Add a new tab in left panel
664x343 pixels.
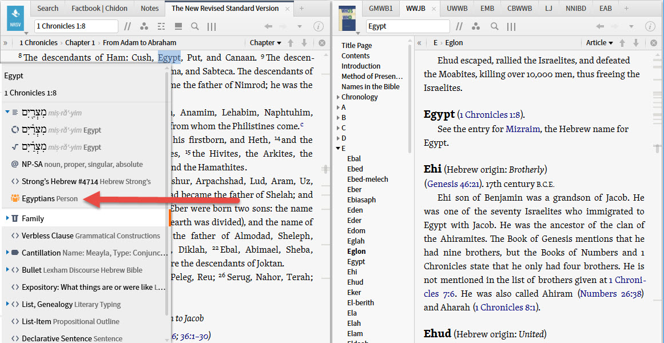(301, 9)
